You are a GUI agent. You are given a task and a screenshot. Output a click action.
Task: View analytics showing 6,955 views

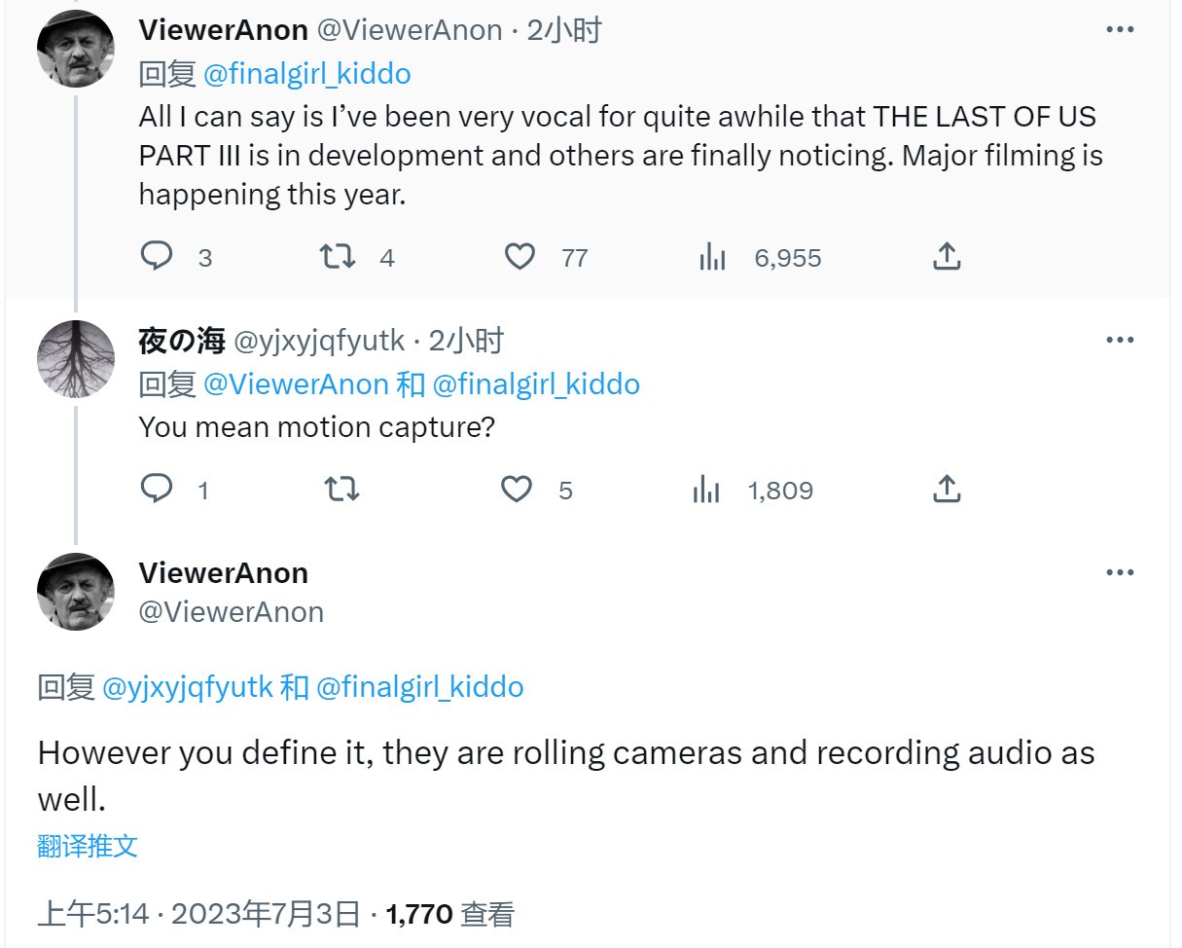click(713, 258)
